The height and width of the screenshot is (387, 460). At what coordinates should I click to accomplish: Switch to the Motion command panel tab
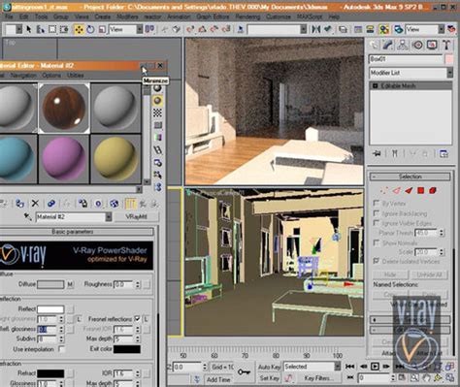417,45
